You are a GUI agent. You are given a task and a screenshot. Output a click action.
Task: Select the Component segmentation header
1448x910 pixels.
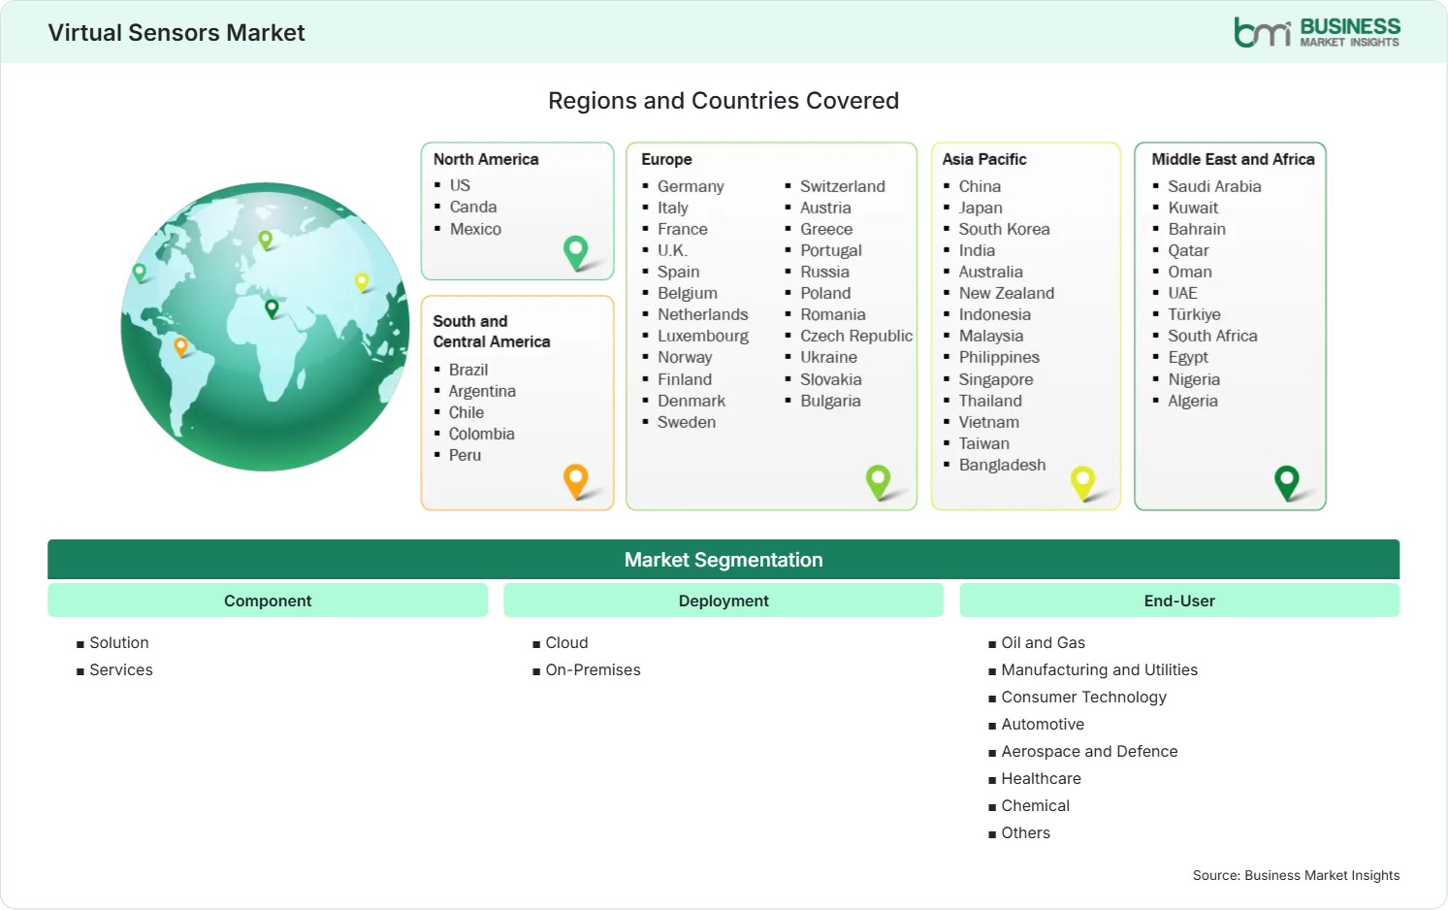268,601
